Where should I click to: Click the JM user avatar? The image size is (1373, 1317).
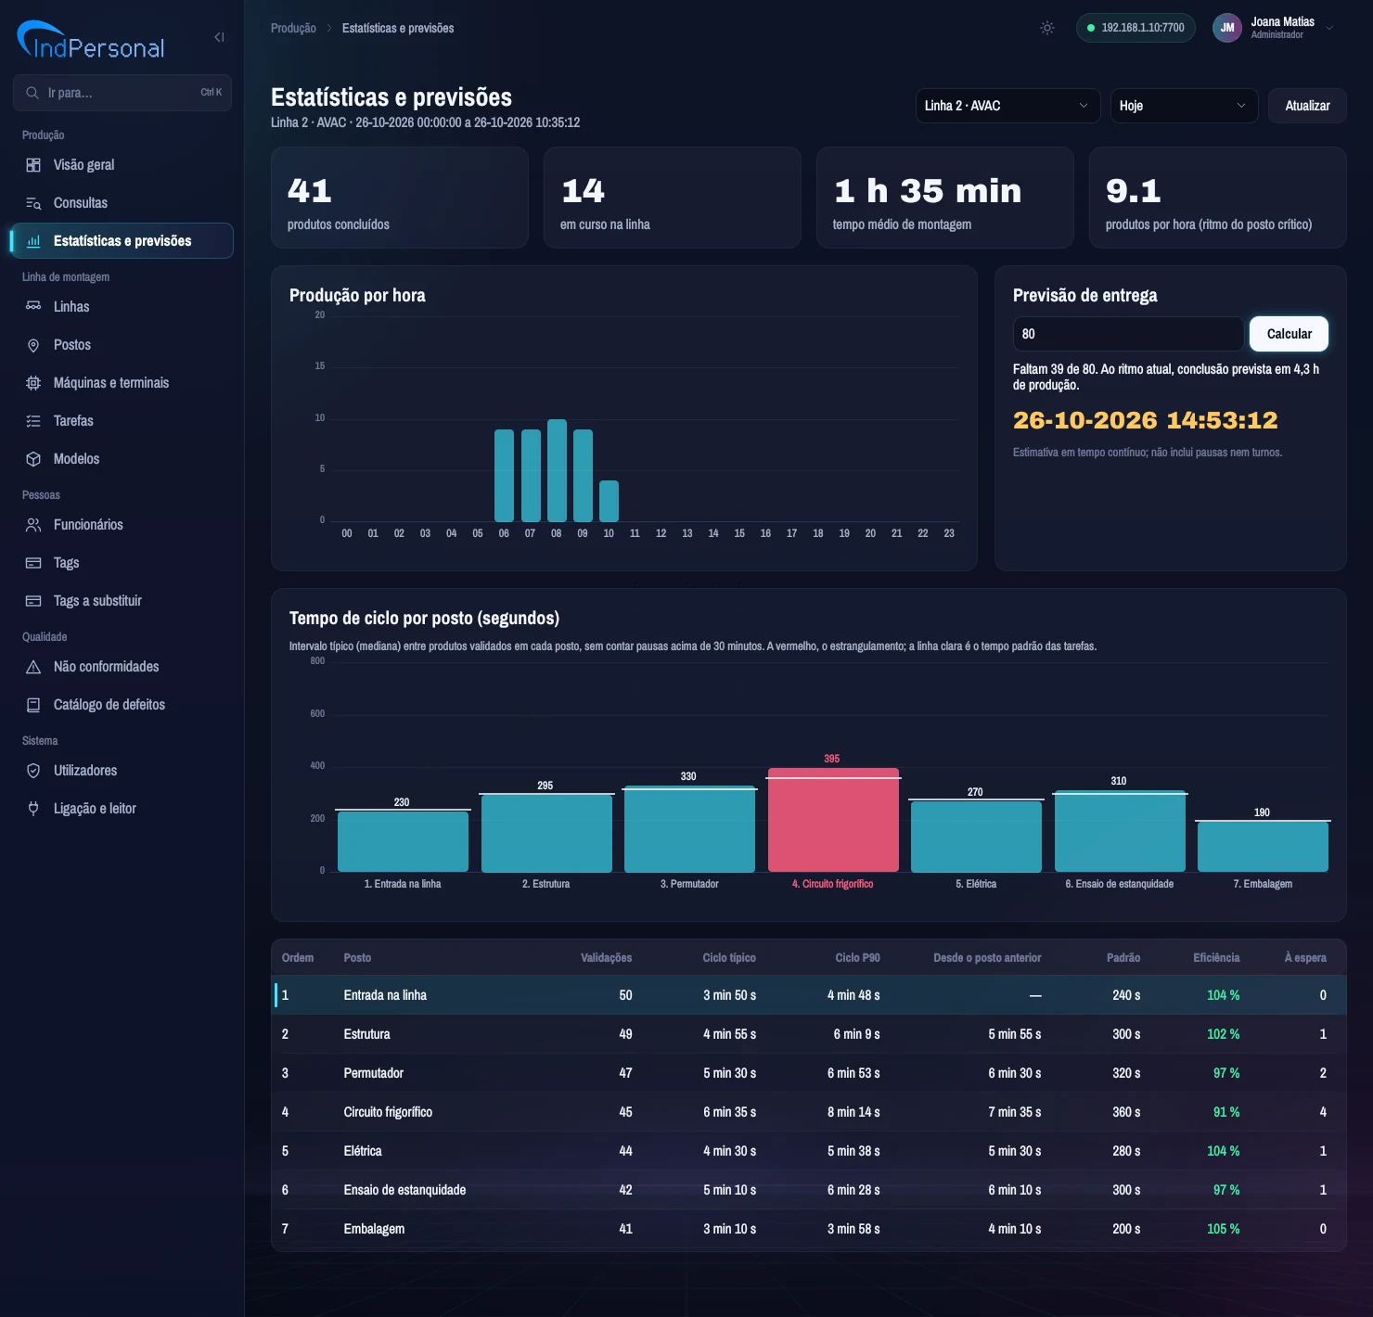[1227, 28]
